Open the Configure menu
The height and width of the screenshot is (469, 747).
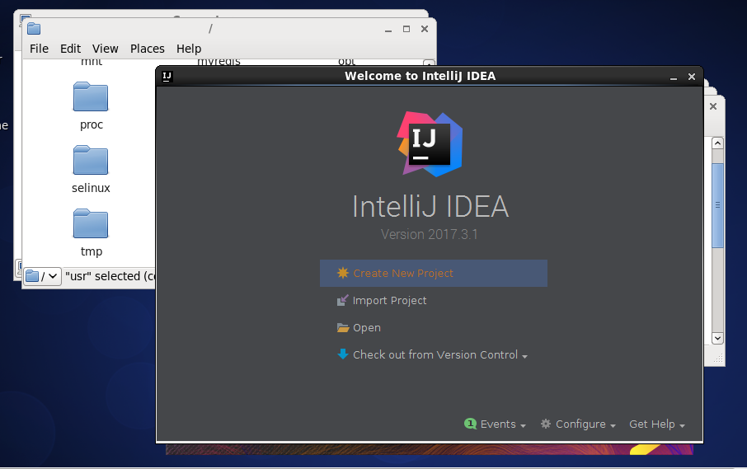pos(585,424)
